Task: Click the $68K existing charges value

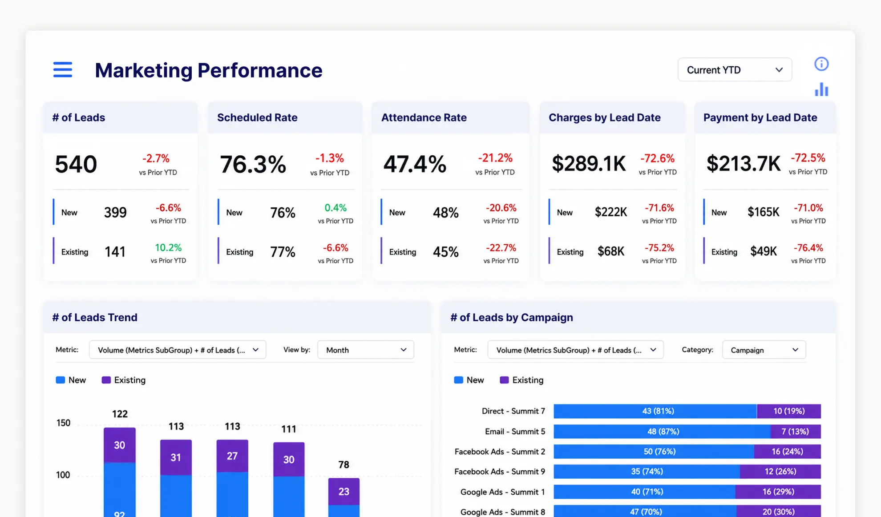Action: (611, 252)
